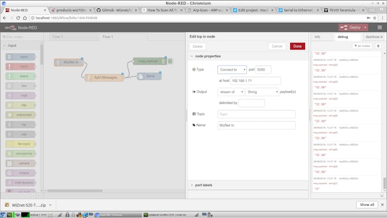Clear debug log with trash icon

pyautogui.click(x=378, y=46)
